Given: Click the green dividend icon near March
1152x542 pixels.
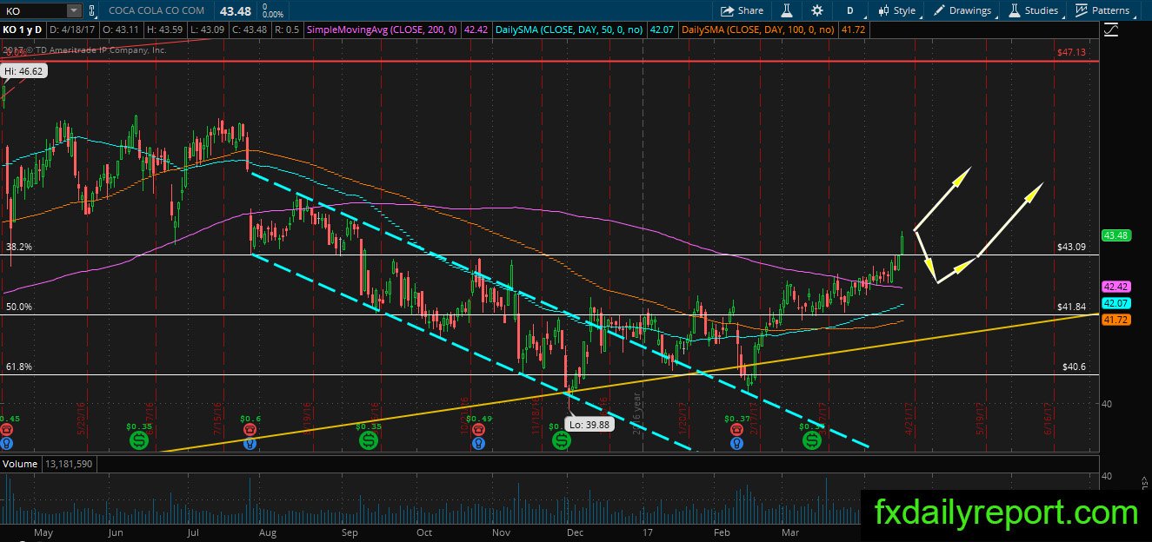Looking at the screenshot, I should pyautogui.click(x=812, y=440).
